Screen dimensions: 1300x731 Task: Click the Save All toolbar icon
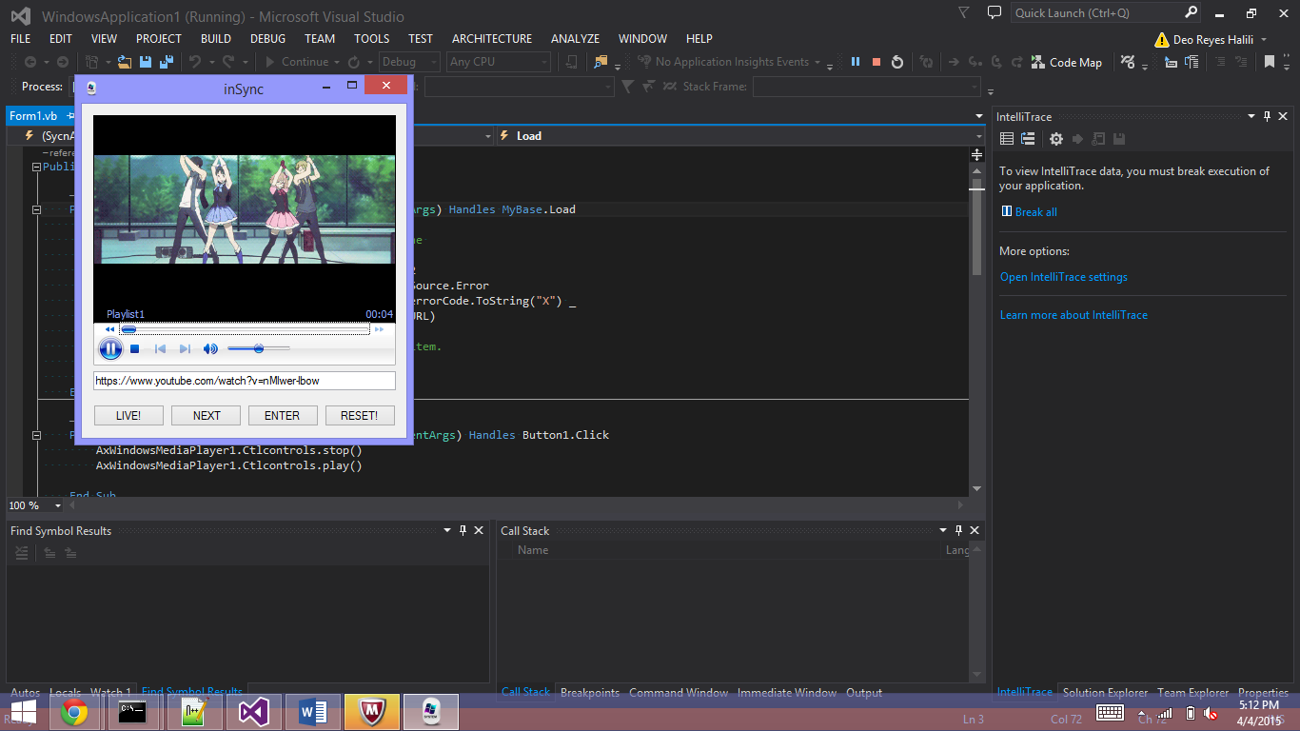click(167, 62)
